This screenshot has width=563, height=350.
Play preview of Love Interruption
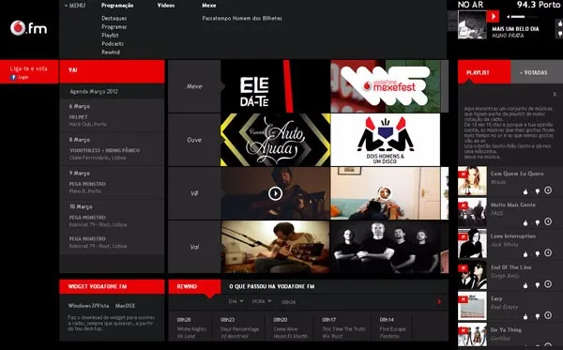coord(548,252)
